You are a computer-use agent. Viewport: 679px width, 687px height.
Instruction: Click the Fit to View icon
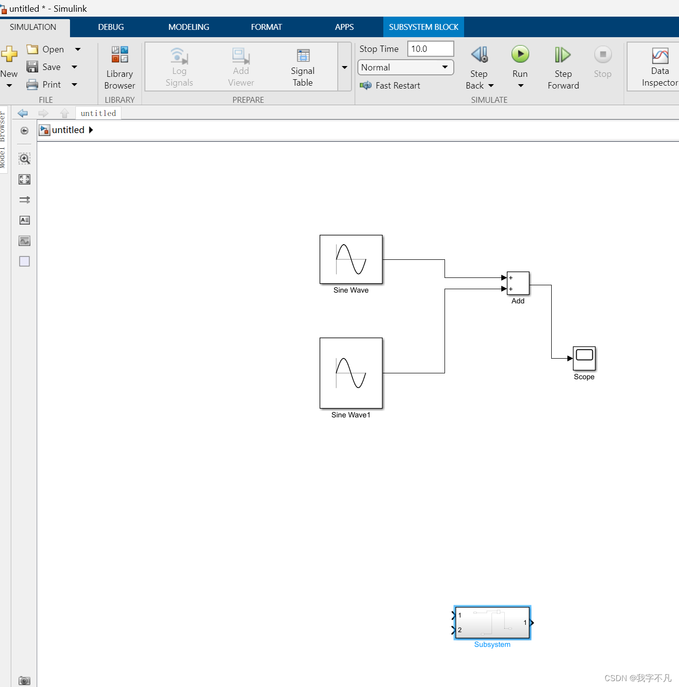pos(24,180)
